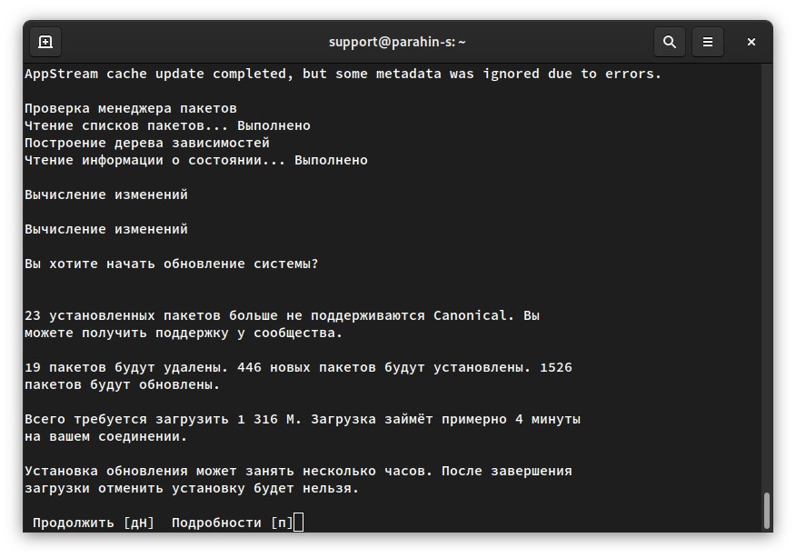Click the terminal input cursor
Viewport: 796px width, 558px height.
298,522
